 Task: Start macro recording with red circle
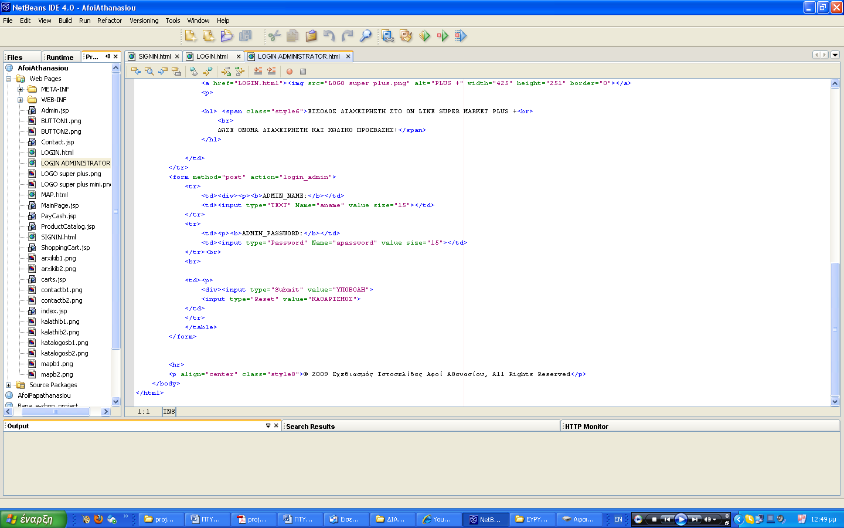coord(290,72)
